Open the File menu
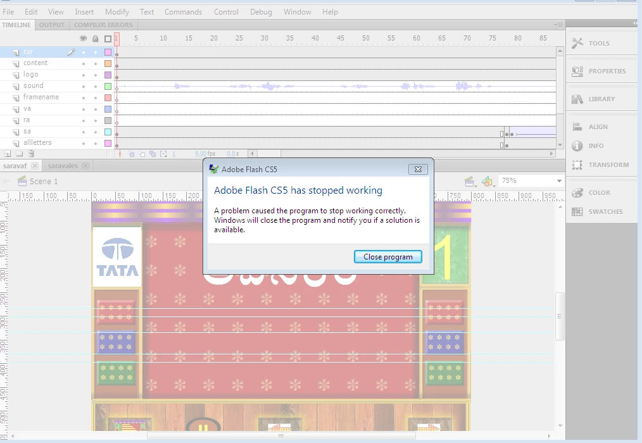This screenshot has height=443, width=642. [8, 12]
